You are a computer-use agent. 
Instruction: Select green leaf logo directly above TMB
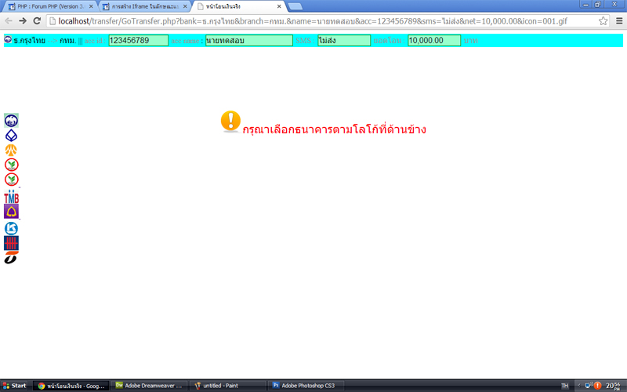point(12,180)
